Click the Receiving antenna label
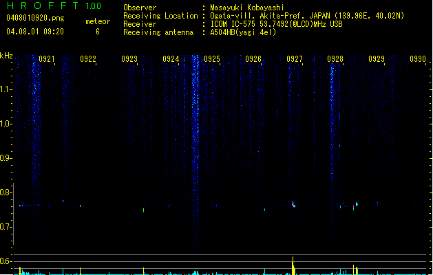Screen dimensions: 433x275 [158, 32]
